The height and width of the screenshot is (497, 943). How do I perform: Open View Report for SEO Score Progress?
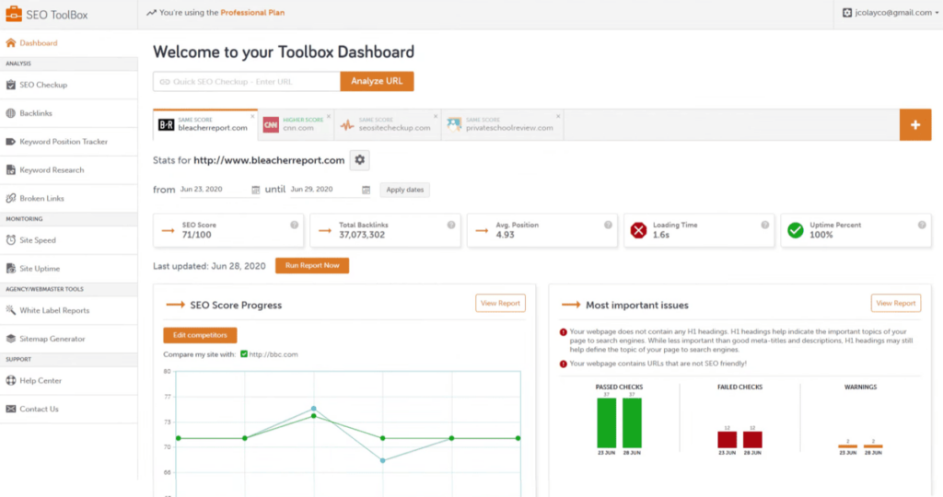[500, 304]
